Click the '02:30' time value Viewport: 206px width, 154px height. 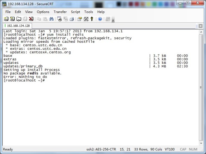(x=182, y=66)
